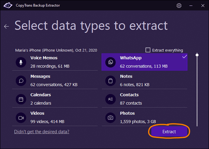Choose the Messages title
The height and width of the screenshot is (149, 209).
pyautogui.click(x=40, y=76)
